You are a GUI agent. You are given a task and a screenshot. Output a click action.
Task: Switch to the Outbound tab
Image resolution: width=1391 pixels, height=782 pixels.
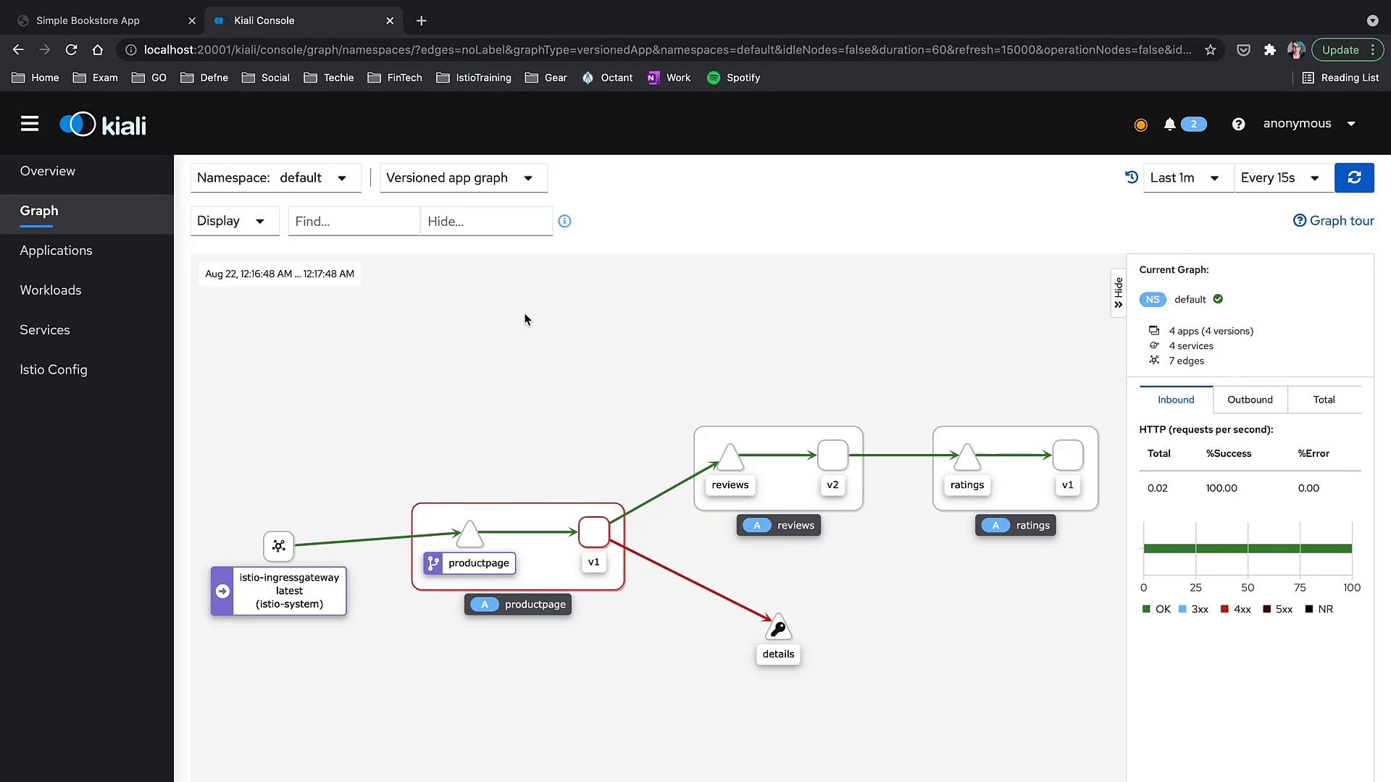[1250, 400]
